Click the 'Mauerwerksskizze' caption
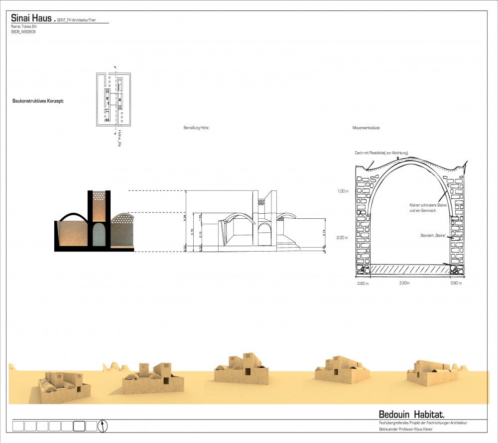498x443 pixels. coord(366,128)
